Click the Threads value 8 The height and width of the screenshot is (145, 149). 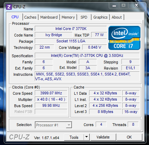tap(133, 124)
